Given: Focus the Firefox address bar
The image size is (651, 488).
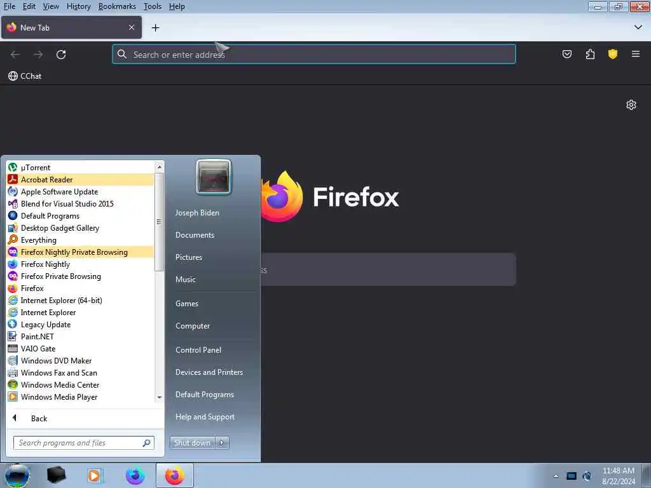Looking at the screenshot, I should (x=314, y=55).
